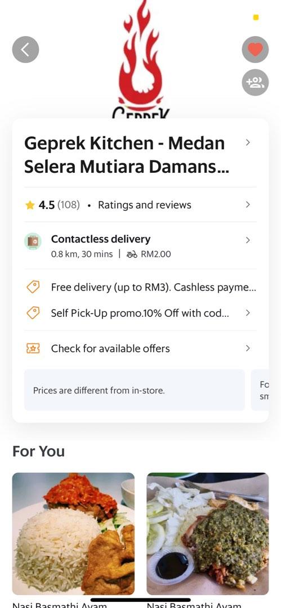Open the first Nasi Basmathi Ayam photo
This screenshot has height=608, width=281.
pyautogui.click(x=73, y=534)
